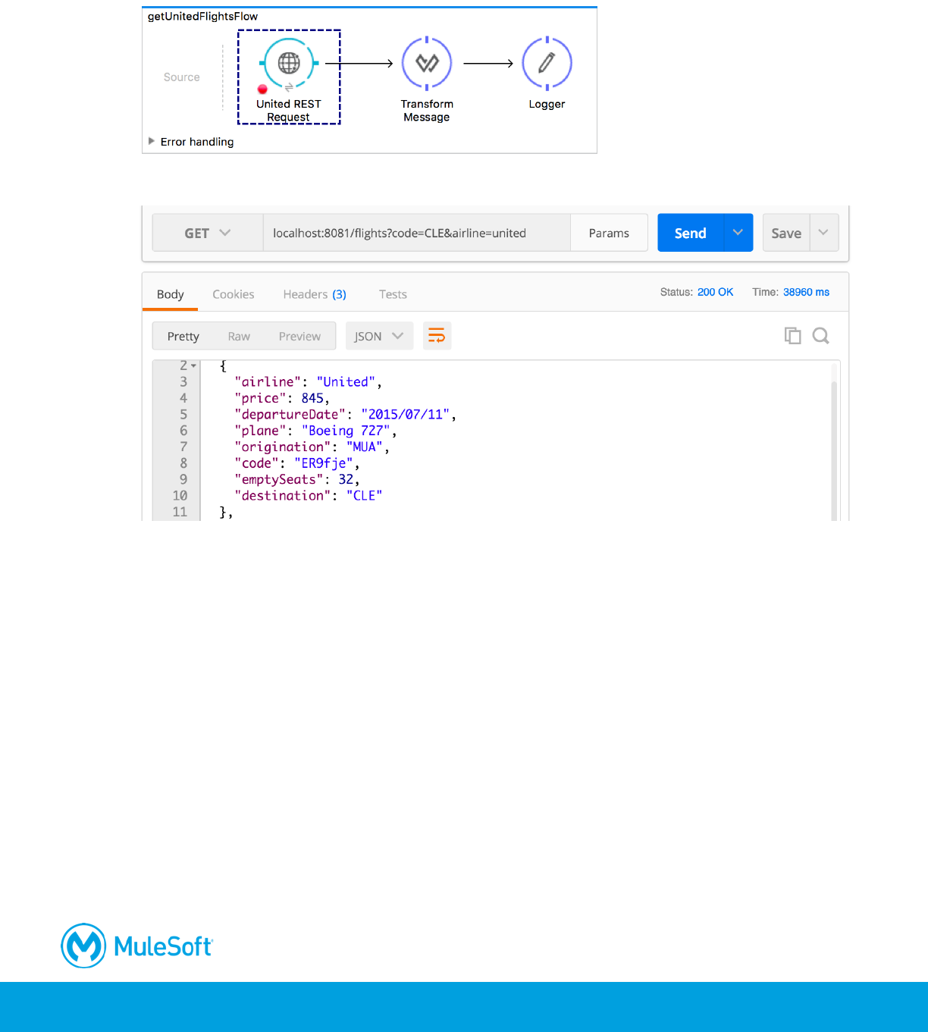
Task: Open the GET method dropdown
Action: pos(208,233)
